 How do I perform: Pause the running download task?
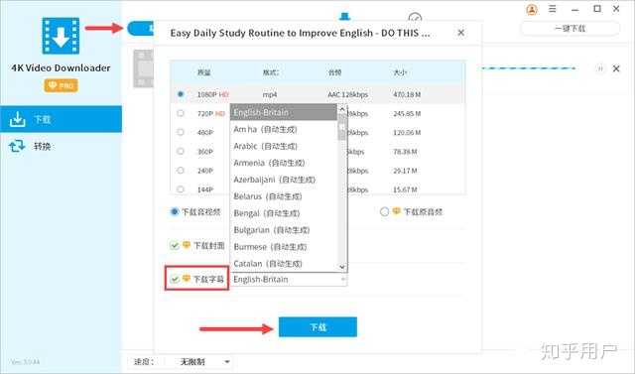pos(599,68)
